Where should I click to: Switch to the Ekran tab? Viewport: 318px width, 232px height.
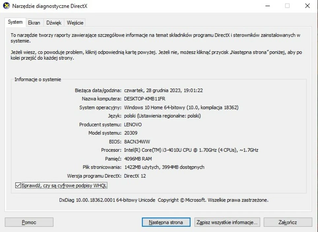pos(34,23)
